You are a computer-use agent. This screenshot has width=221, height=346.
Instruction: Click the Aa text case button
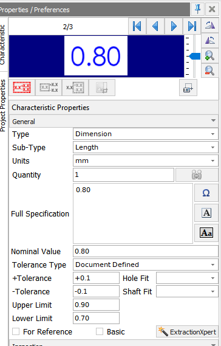click(206, 233)
